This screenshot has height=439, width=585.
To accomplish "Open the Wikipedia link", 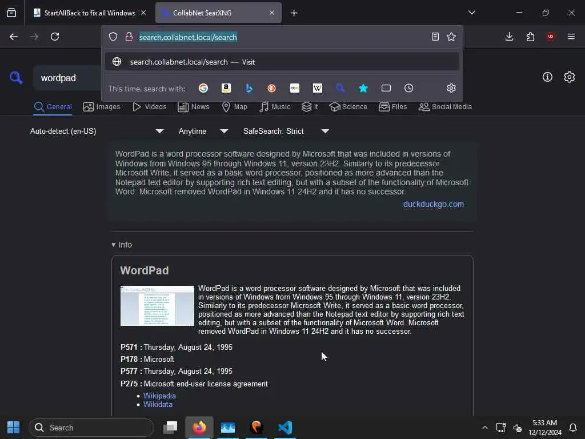I will click(159, 396).
